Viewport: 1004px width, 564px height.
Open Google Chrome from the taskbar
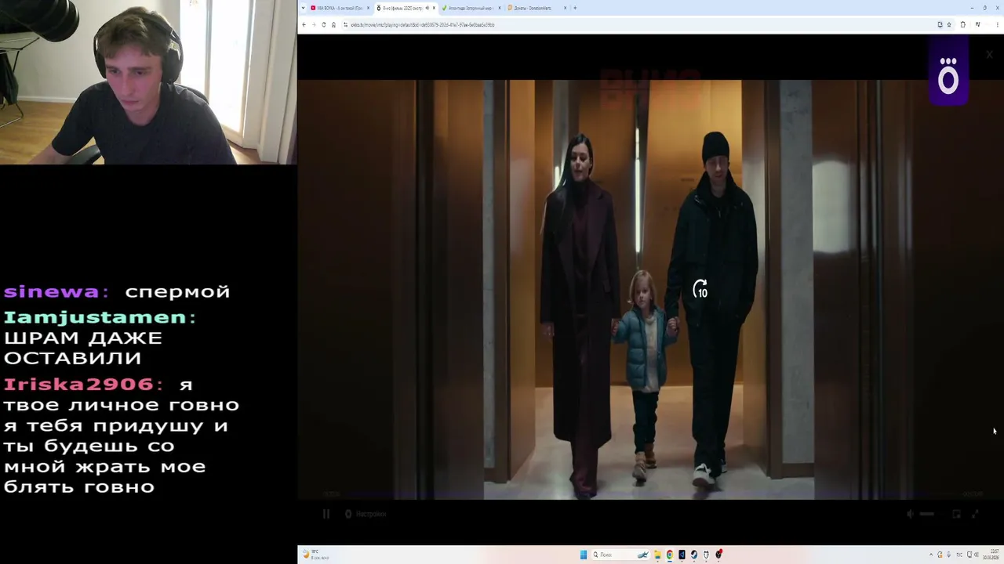[x=669, y=555]
